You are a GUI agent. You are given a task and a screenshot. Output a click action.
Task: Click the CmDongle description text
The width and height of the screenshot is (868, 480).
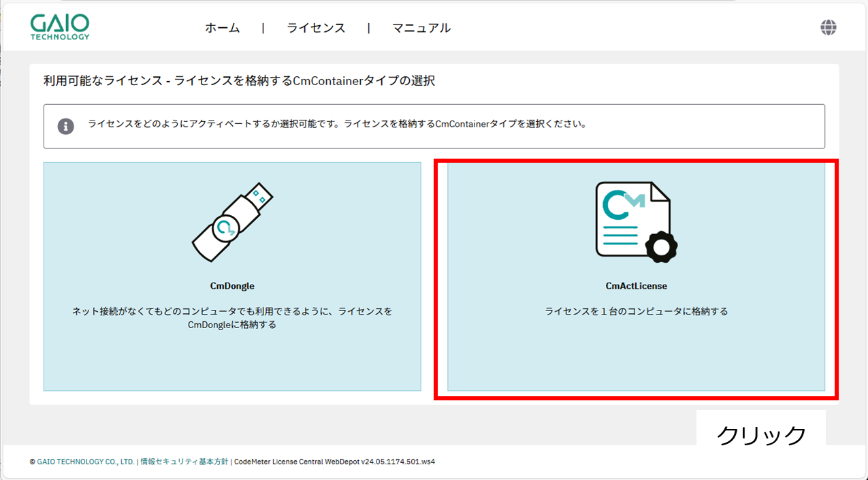(232, 318)
